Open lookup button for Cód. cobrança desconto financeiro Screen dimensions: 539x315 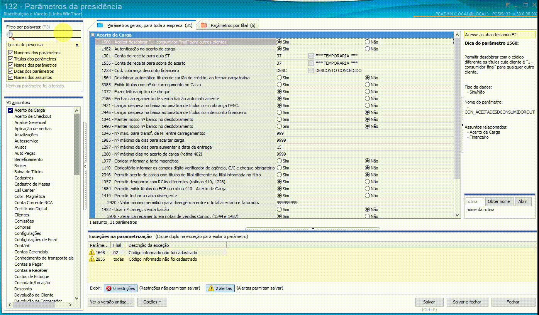coord(311,70)
